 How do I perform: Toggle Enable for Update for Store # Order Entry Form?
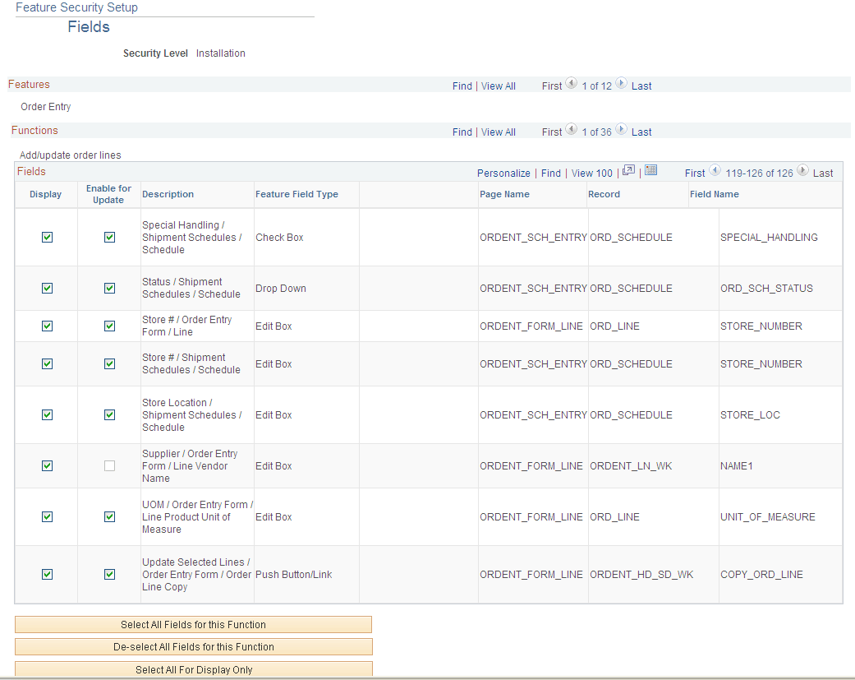point(109,326)
